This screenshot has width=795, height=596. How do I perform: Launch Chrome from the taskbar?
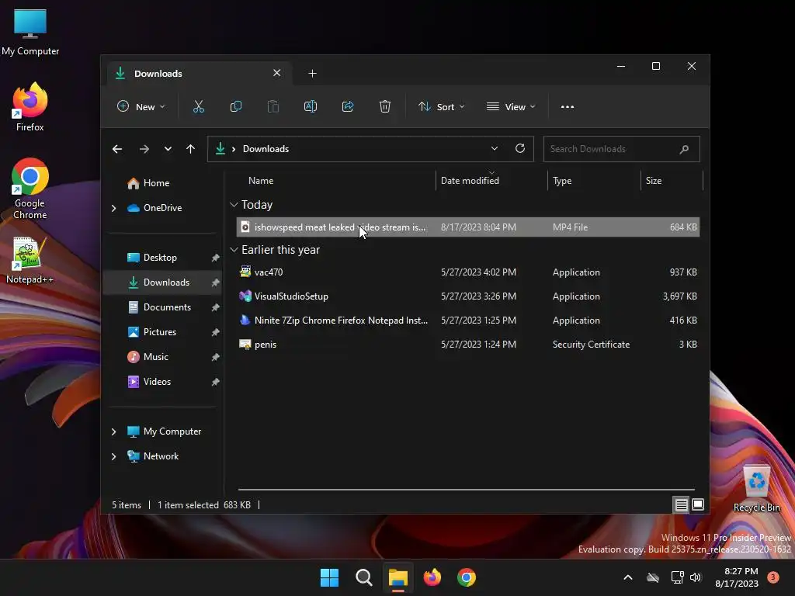pyautogui.click(x=467, y=577)
